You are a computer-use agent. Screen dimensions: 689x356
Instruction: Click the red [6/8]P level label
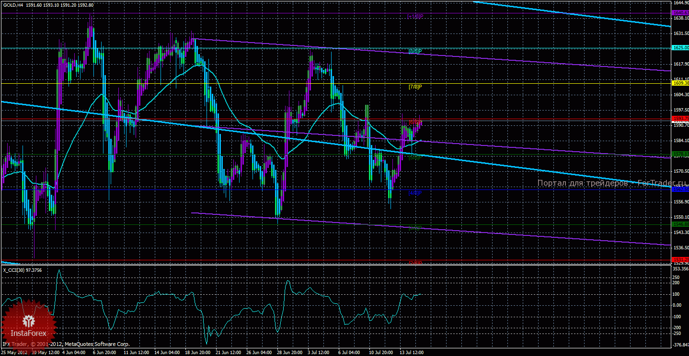[x=415, y=122]
